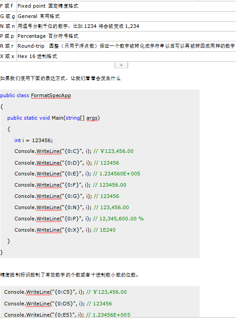Click the Round-trip description cell
This screenshot has height=318, width=236.
pyautogui.click(x=126, y=46)
